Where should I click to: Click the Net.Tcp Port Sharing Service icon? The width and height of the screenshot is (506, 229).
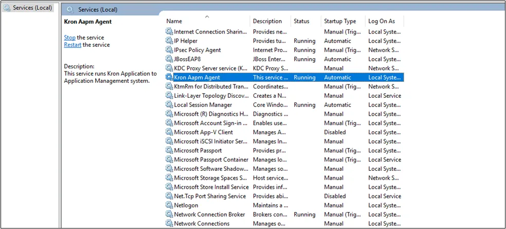169,196
